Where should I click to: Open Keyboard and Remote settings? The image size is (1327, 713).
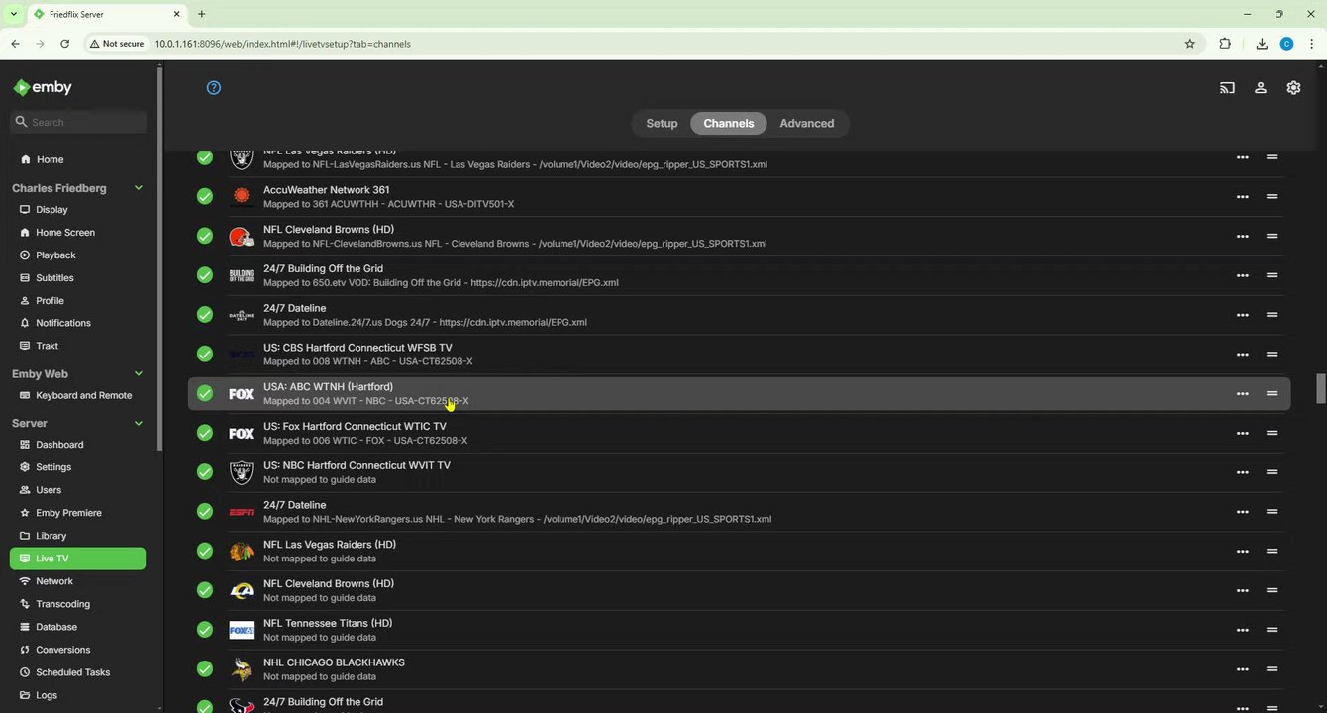[x=77, y=395]
